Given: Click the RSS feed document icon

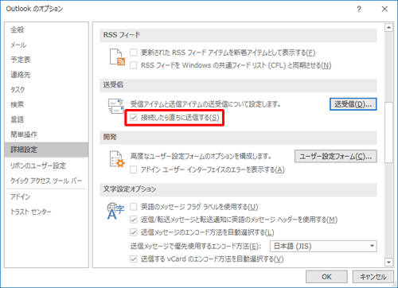Looking at the screenshot, I should click(117, 57).
